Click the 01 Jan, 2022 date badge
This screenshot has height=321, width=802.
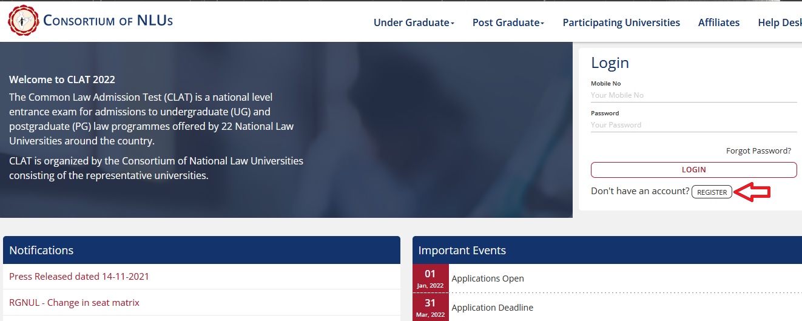(x=430, y=279)
